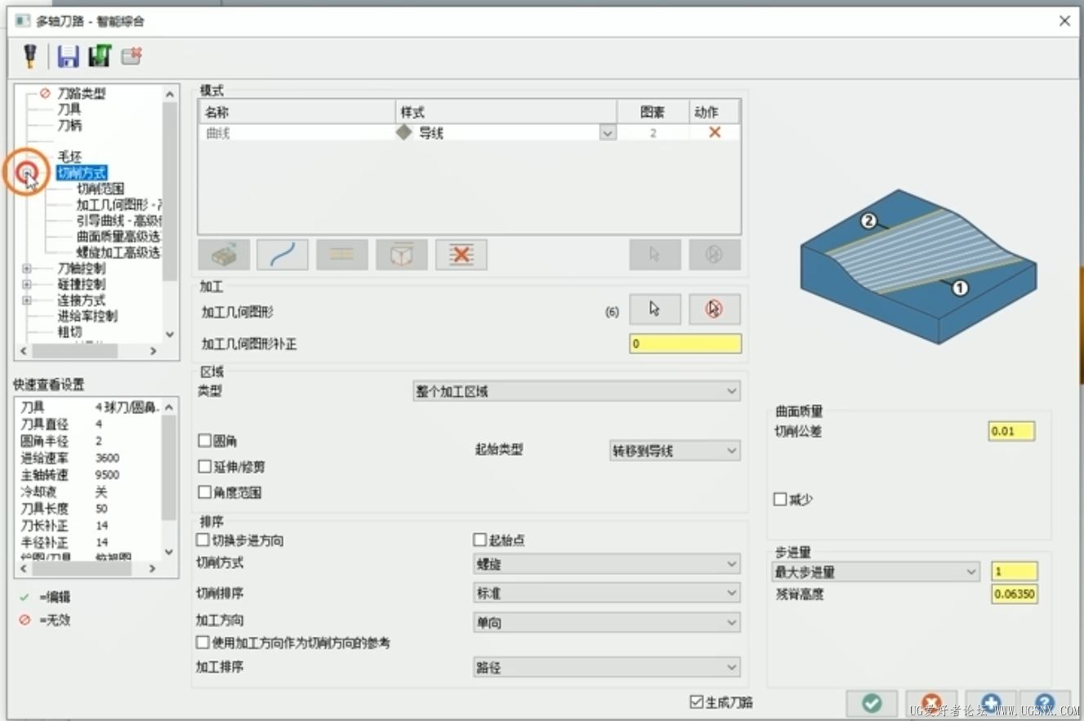Click the red invalid icon beside 刀路类型
The image size is (1084, 721).
(45, 94)
